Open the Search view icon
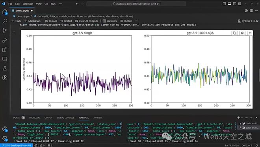Viewport: 260px width, 147px height. 5,21
